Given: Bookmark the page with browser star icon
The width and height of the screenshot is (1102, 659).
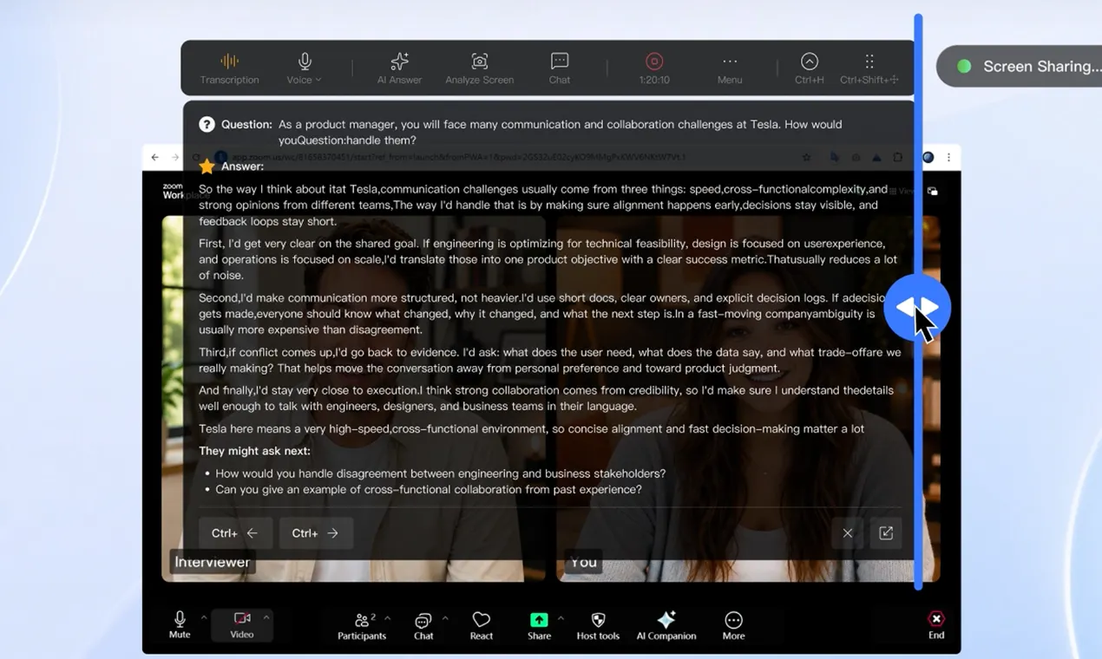Looking at the screenshot, I should click(807, 157).
